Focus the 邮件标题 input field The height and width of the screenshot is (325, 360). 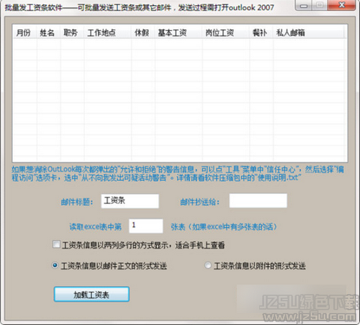point(130,201)
